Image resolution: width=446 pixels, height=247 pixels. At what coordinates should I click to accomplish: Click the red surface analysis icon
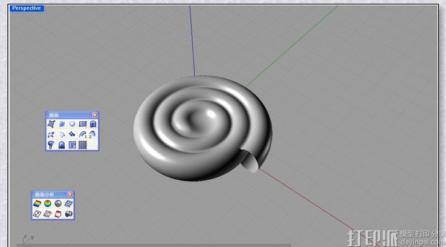click(x=58, y=214)
